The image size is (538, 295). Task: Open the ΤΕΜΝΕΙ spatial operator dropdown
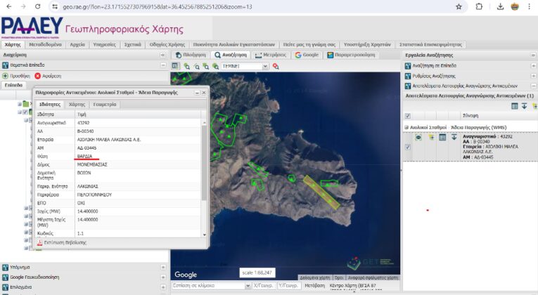[x=265, y=66]
